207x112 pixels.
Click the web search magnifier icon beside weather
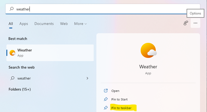point(12,78)
